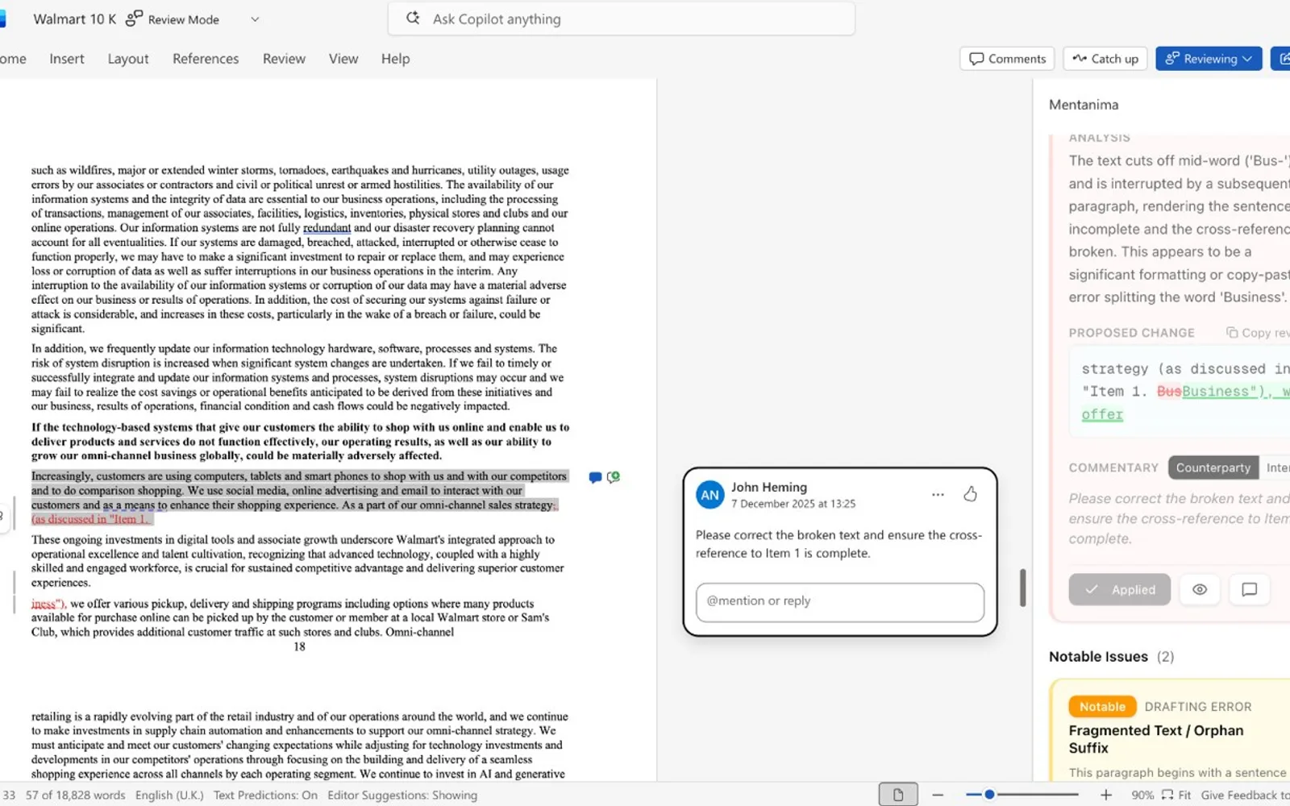Zoom out with the minus button
Screen dimensions: 1290x806
click(938, 795)
